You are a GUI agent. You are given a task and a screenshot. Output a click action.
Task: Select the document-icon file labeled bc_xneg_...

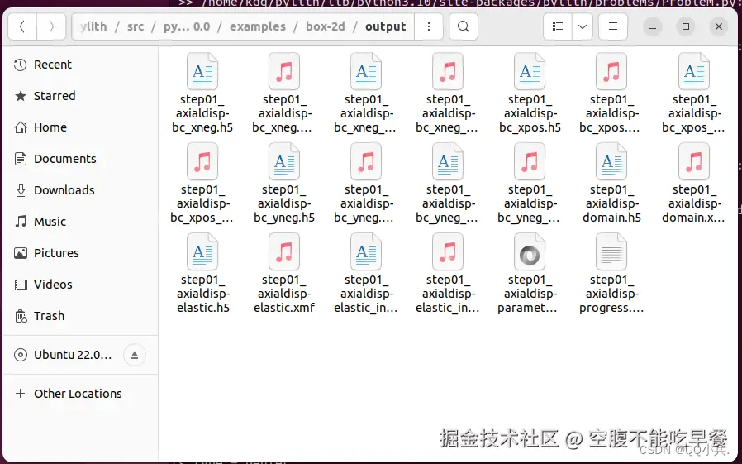click(x=366, y=93)
